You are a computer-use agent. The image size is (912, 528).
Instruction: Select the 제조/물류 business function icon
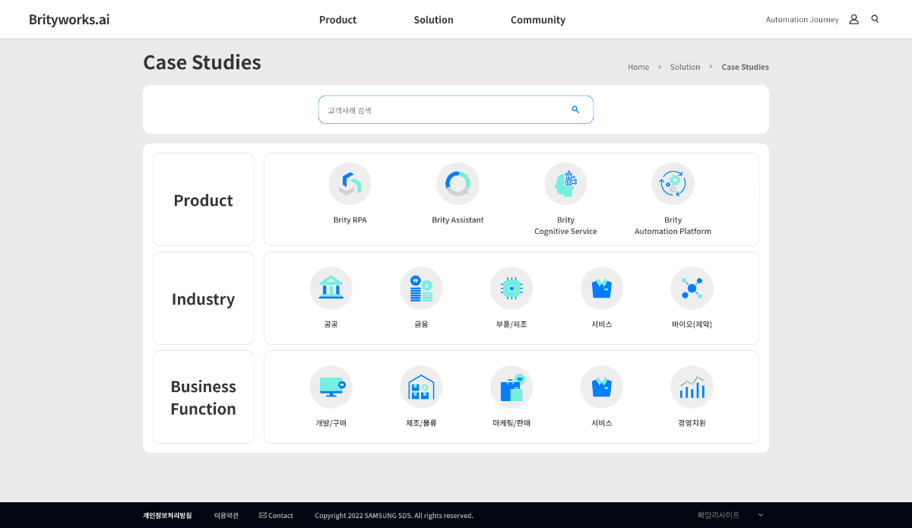point(421,387)
